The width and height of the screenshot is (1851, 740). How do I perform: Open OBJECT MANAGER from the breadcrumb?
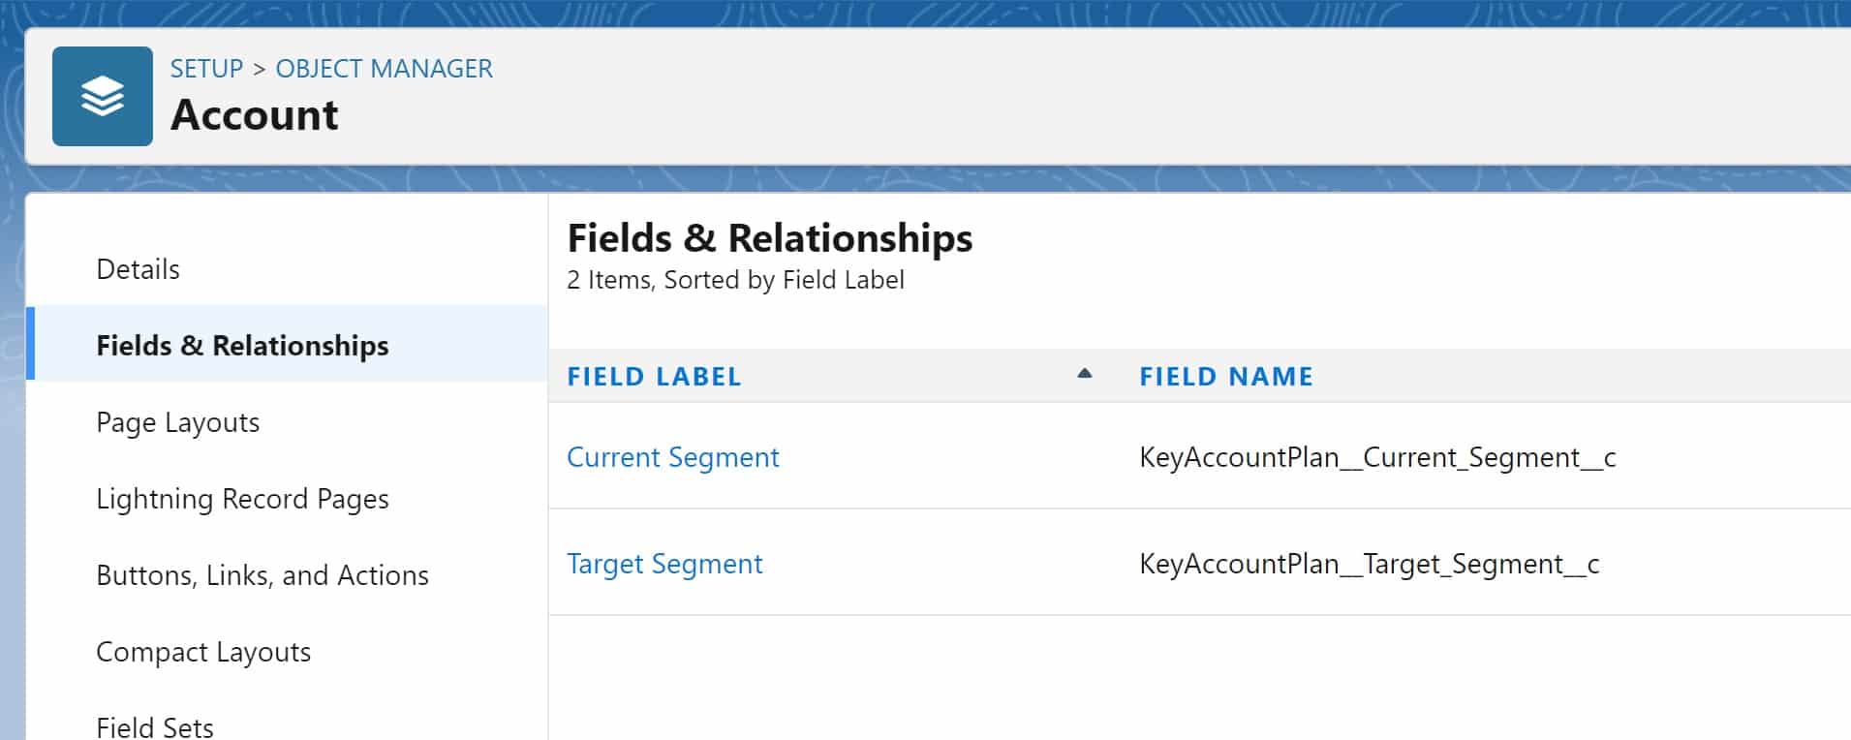(384, 68)
